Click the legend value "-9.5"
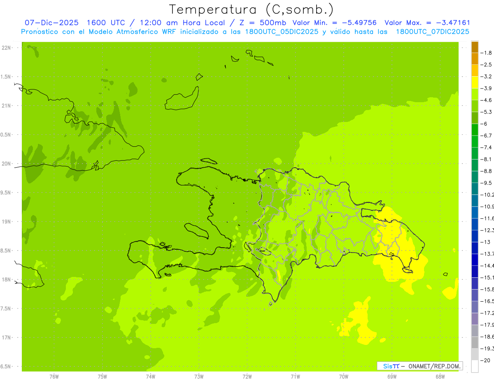 coord(486,183)
